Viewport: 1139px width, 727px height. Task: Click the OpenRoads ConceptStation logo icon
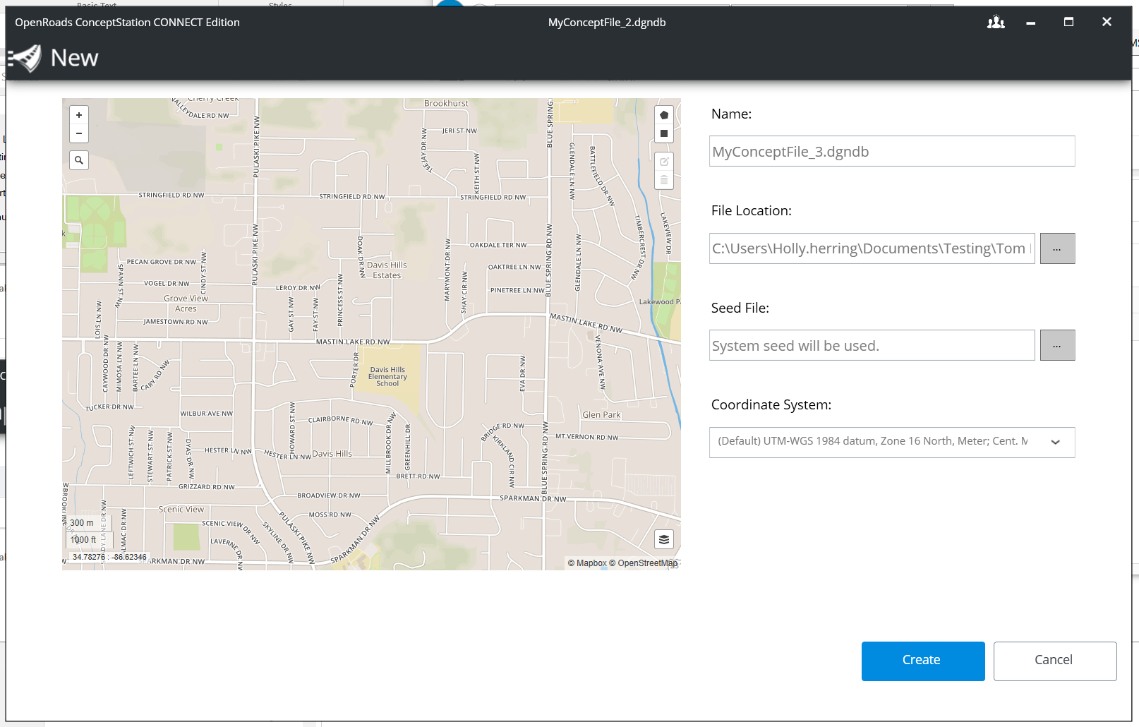tap(25, 58)
